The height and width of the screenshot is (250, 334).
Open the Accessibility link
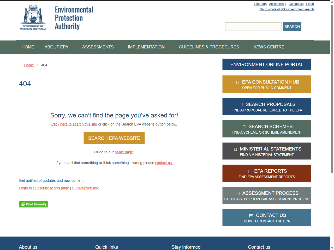277,4
